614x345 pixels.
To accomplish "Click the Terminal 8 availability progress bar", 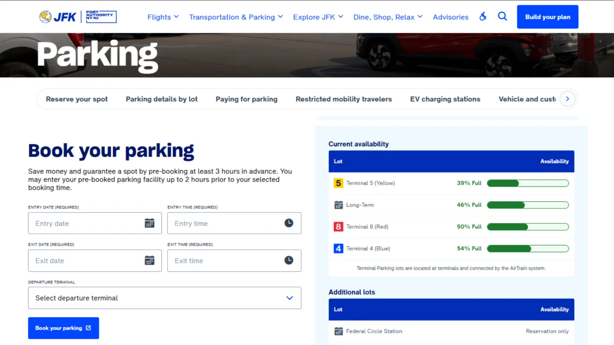I will [x=528, y=227].
